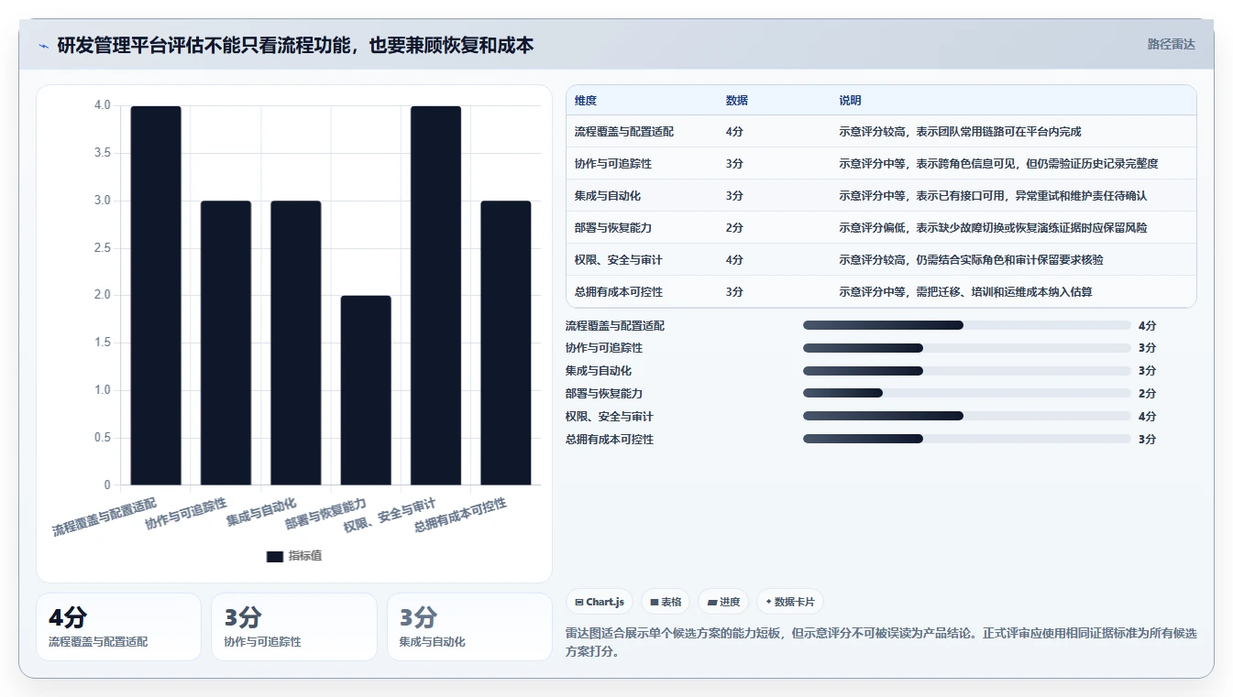The width and height of the screenshot is (1233, 697).
Task: Click description 异常重试和维护责任待确认
Action: (1082, 196)
